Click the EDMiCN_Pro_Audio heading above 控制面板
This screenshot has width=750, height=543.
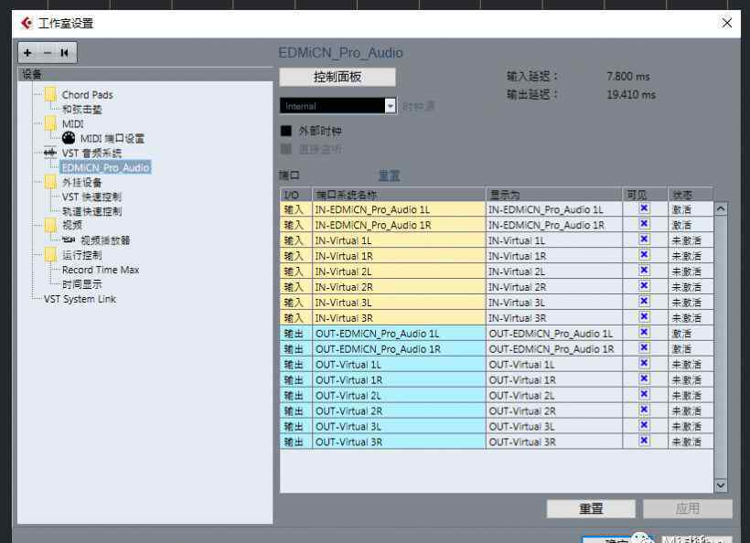pos(340,53)
